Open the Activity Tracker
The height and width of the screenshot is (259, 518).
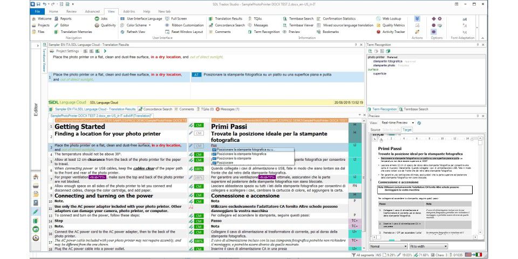[391, 32]
